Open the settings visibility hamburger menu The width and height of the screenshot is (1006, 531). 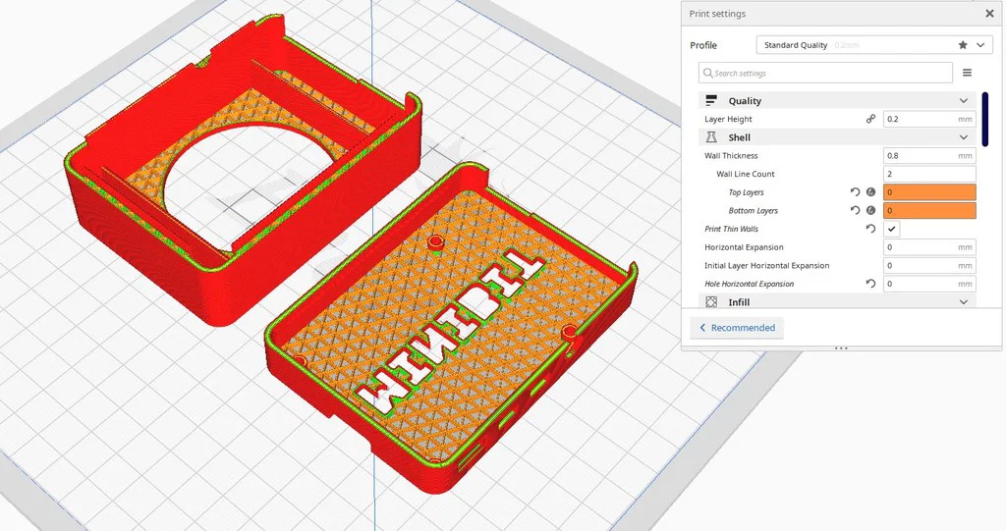click(967, 73)
